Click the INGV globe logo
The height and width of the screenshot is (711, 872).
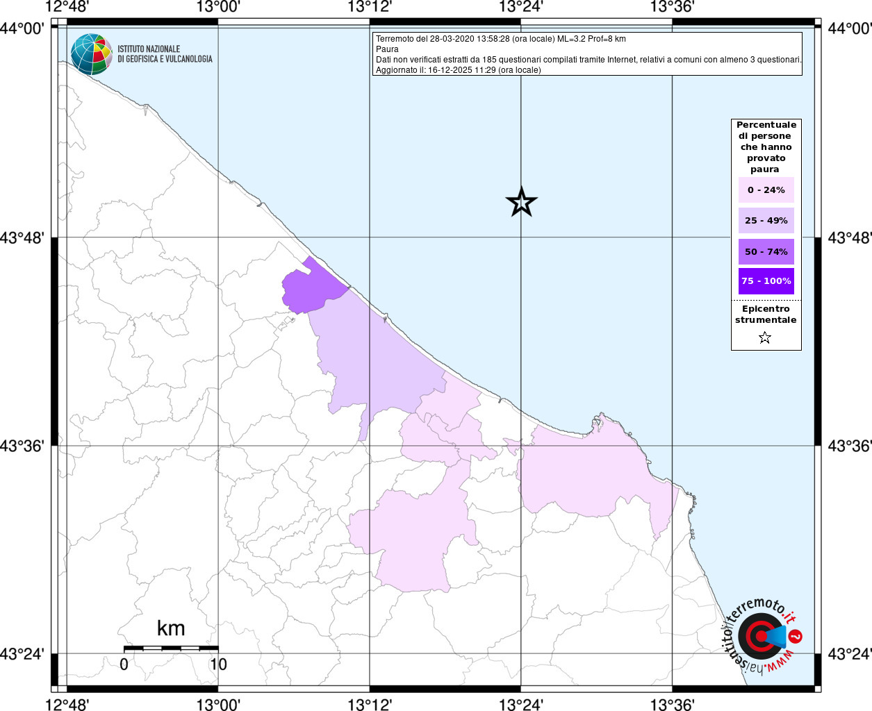click(91, 54)
